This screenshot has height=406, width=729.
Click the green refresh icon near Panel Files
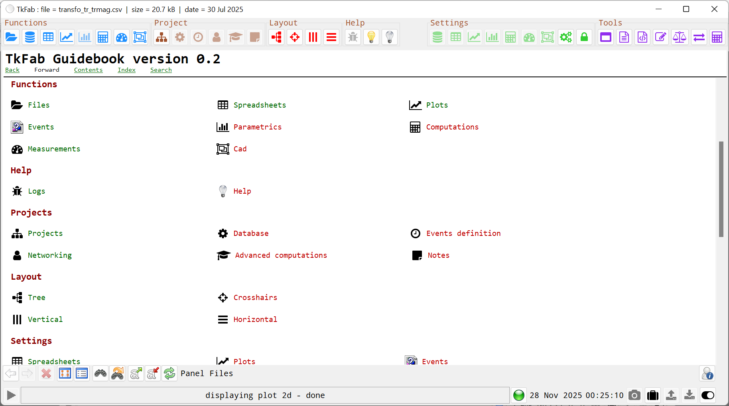point(169,373)
